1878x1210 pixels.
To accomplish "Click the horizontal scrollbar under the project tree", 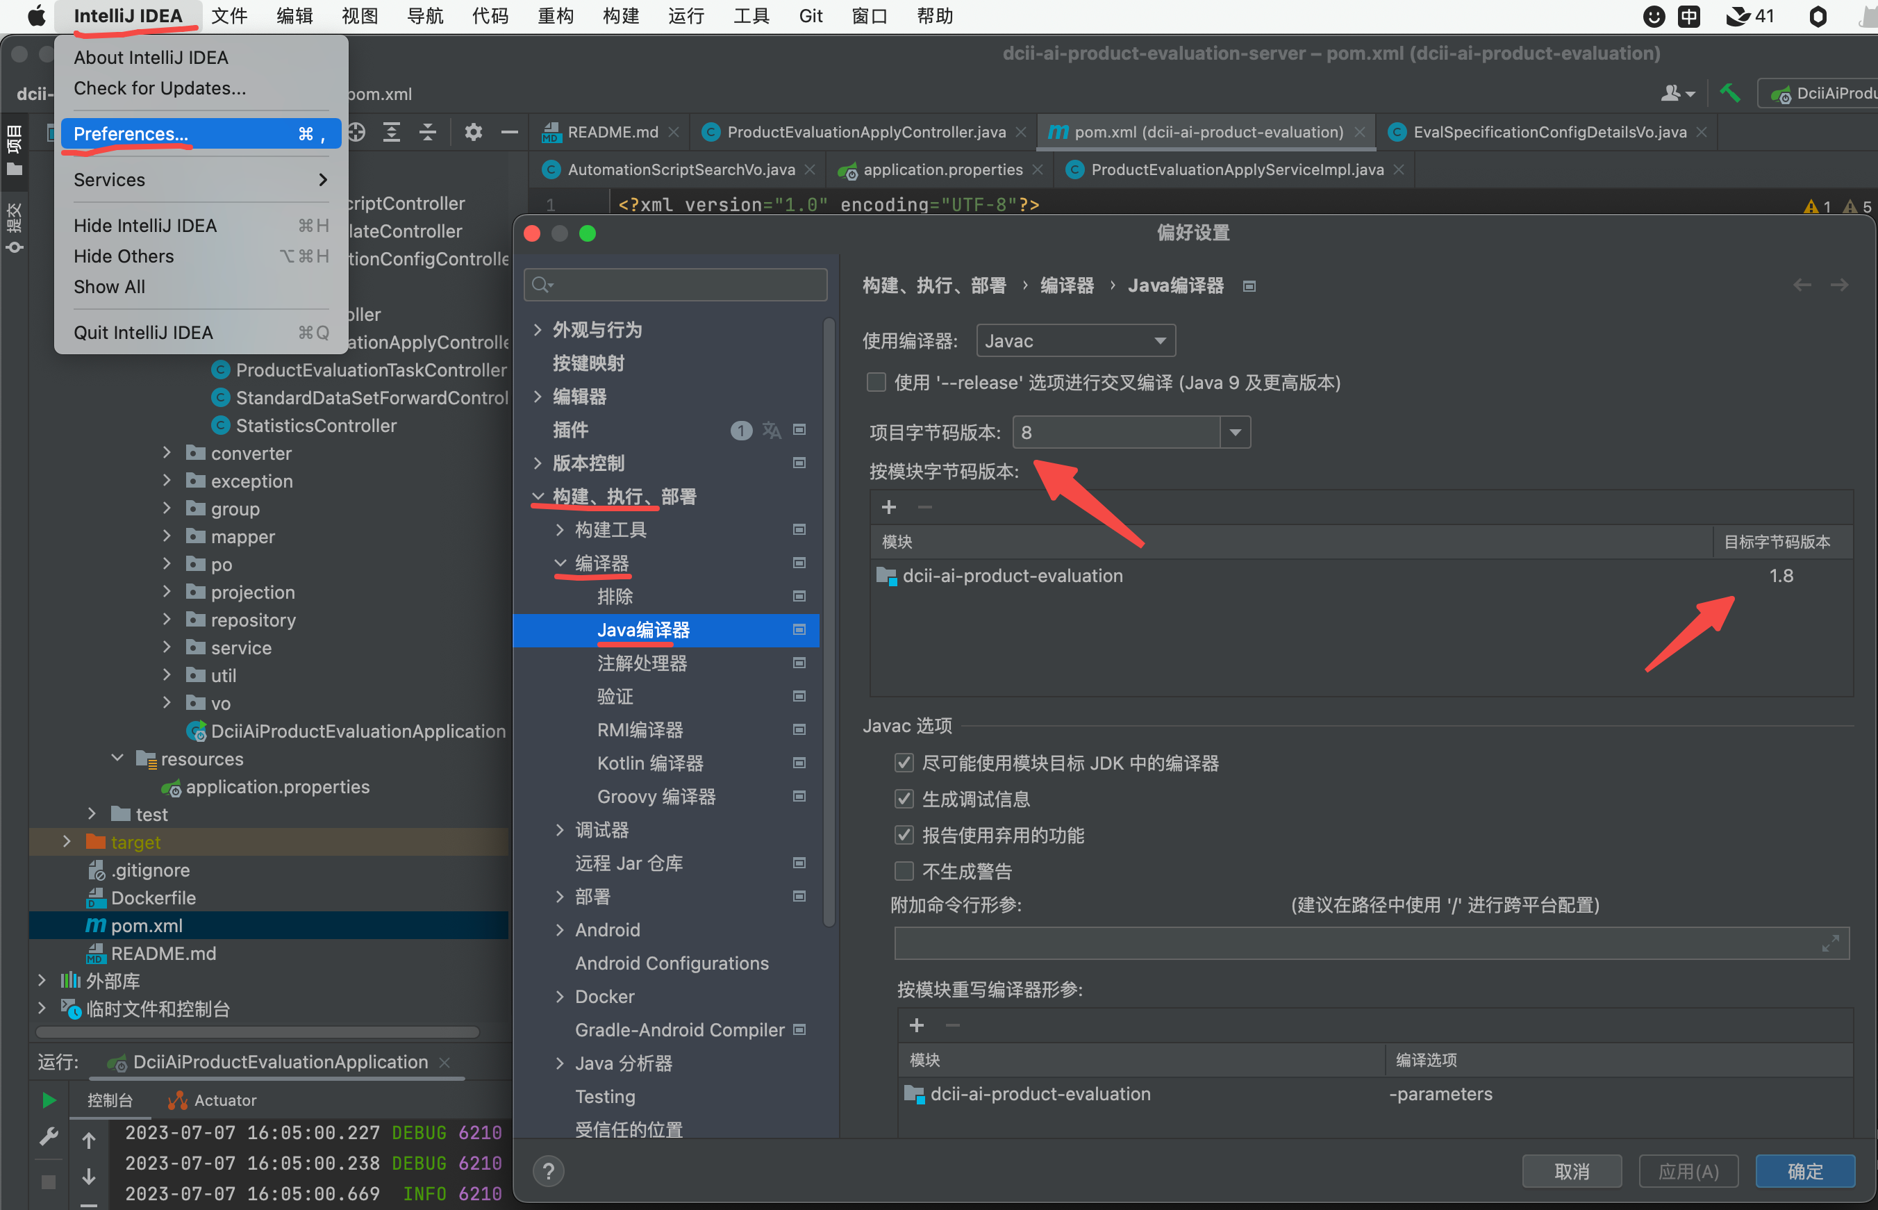I will pos(257,1031).
